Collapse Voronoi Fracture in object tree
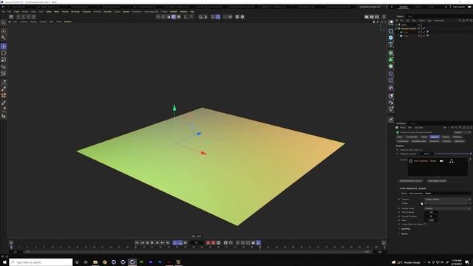The height and width of the screenshot is (266, 473). coord(396,29)
